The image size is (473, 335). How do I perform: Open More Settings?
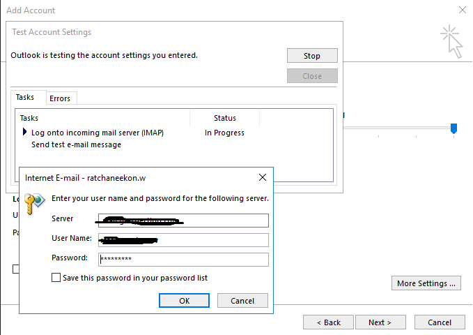(x=426, y=283)
